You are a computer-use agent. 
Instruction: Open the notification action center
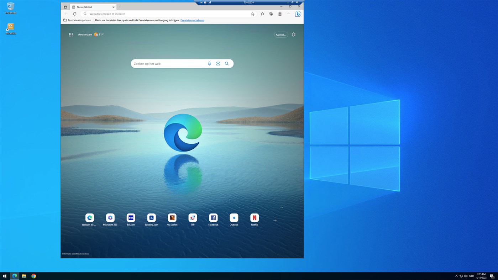[492, 276]
